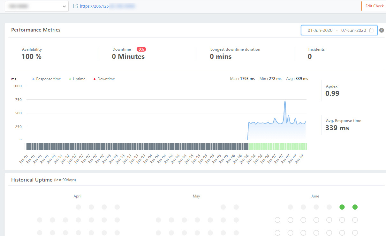Click the gray no-data bar segment under chart
This screenshot has height=236, width=386.
pos(137,146)
